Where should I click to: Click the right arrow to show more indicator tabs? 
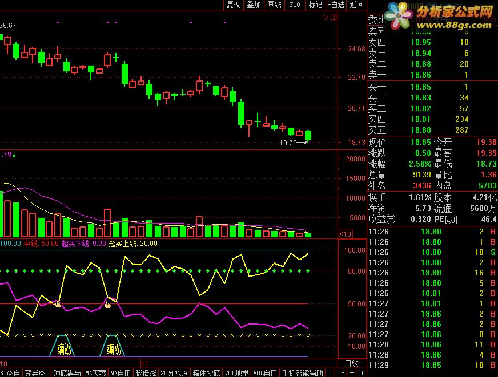[x=331, y=373]
